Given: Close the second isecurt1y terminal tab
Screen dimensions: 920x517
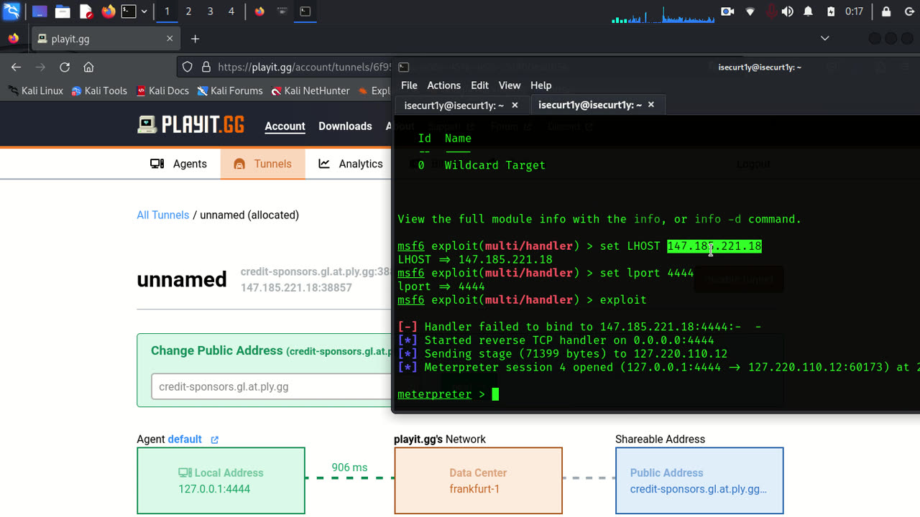Looking at the screenshot, I should point(651,105).
